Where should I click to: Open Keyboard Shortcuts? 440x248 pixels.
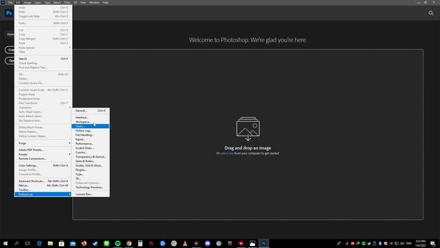tap(43, 181)
